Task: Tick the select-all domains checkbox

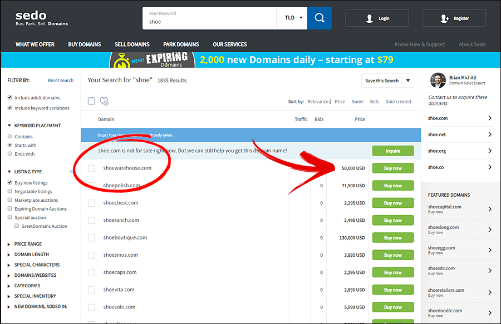Action: click(x=91, y=101)
